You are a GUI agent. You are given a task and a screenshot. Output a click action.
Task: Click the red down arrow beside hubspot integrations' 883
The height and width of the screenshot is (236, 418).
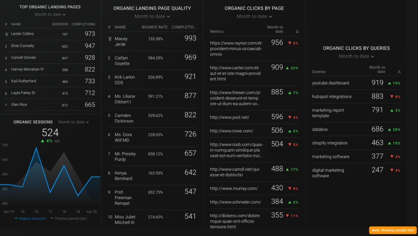point(391,97)
